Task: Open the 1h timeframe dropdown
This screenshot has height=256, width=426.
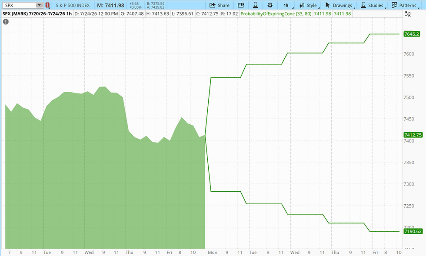Action: 288,6
